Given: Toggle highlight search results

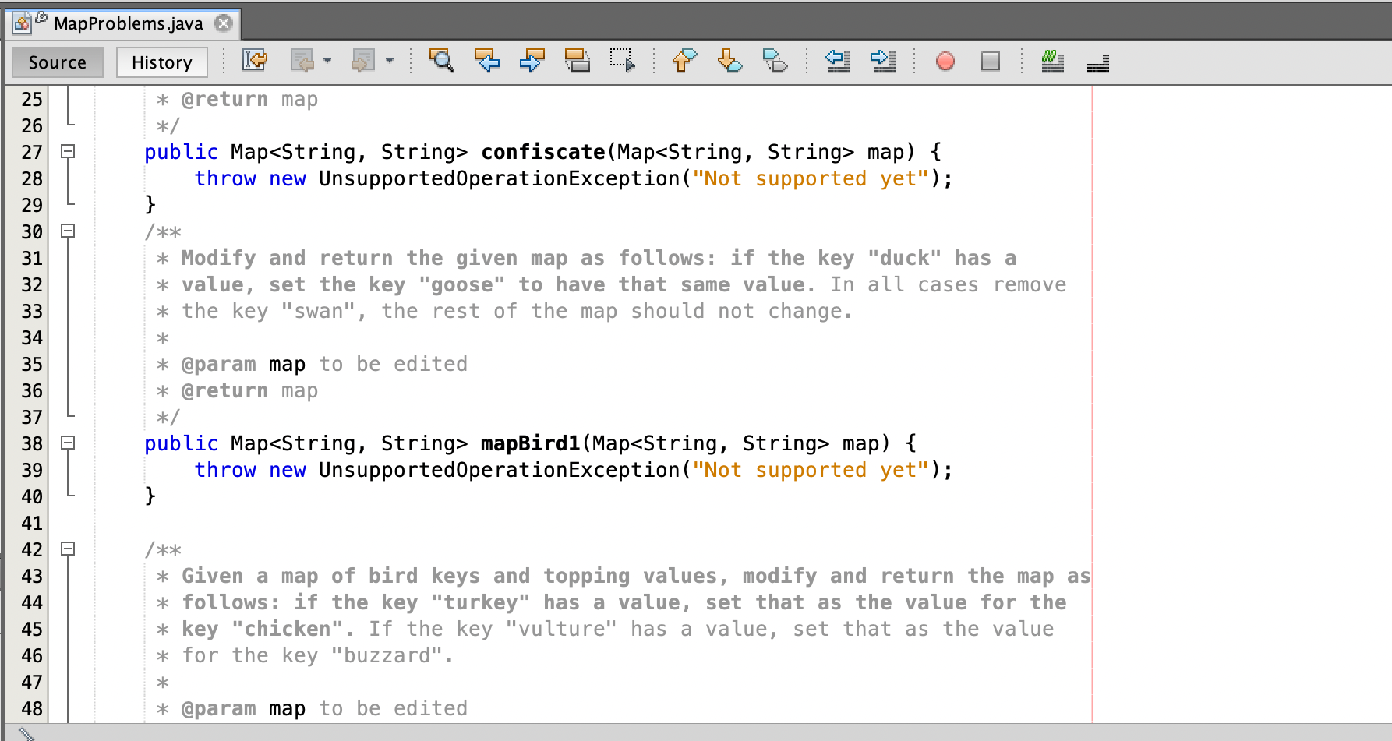Looking at the screenshot, I should pos(578,61).
